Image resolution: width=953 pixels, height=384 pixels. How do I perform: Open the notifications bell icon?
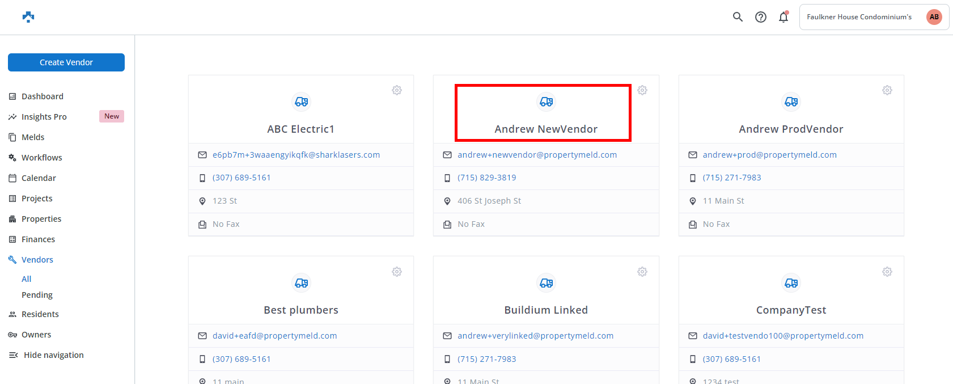click(x=783, y=17)
